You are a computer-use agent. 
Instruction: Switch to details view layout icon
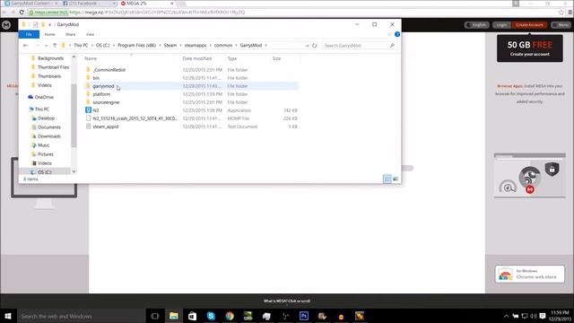coord(387,179)
